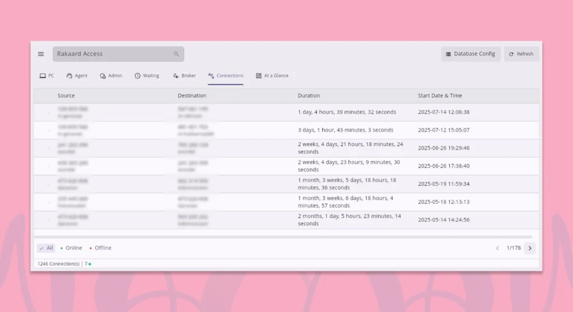Screen dimensions: 573x312
Task: Select the row started 2025-05-19 11:59:34
Action: (286, 184)
